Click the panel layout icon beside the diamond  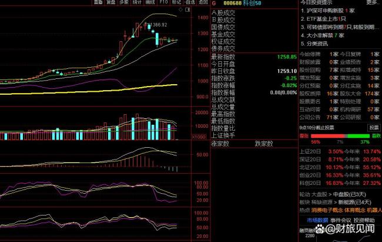point(187,10)
